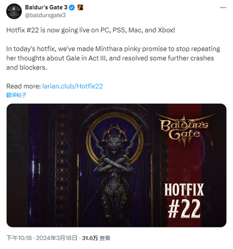Click the affiliate badge next to verified icon
Image resolution: width=233 pixels, height=249 pixels.
(80, 7)
